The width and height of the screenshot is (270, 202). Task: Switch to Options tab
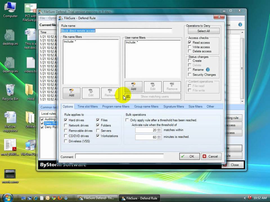tap(68, 107)
